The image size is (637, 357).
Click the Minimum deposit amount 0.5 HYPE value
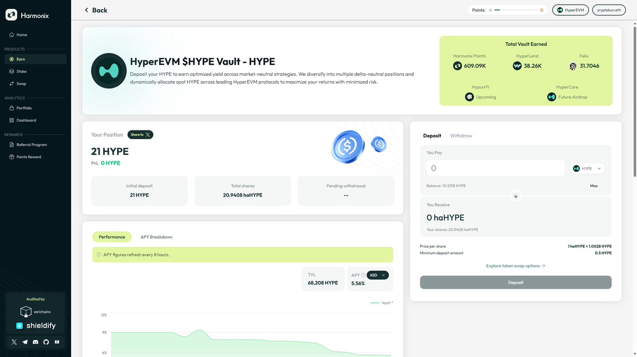(602, 253)
